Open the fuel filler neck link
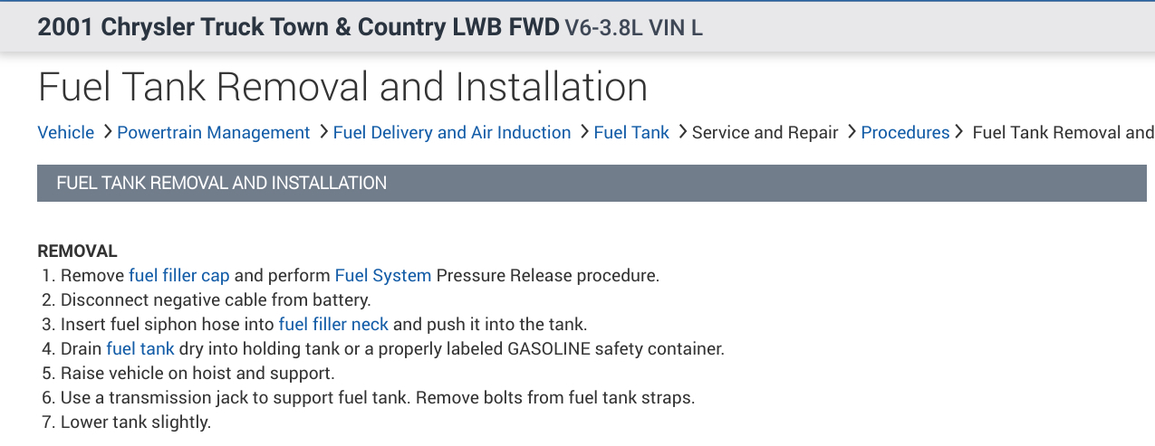1155x446 pixels. click(333, 324)
